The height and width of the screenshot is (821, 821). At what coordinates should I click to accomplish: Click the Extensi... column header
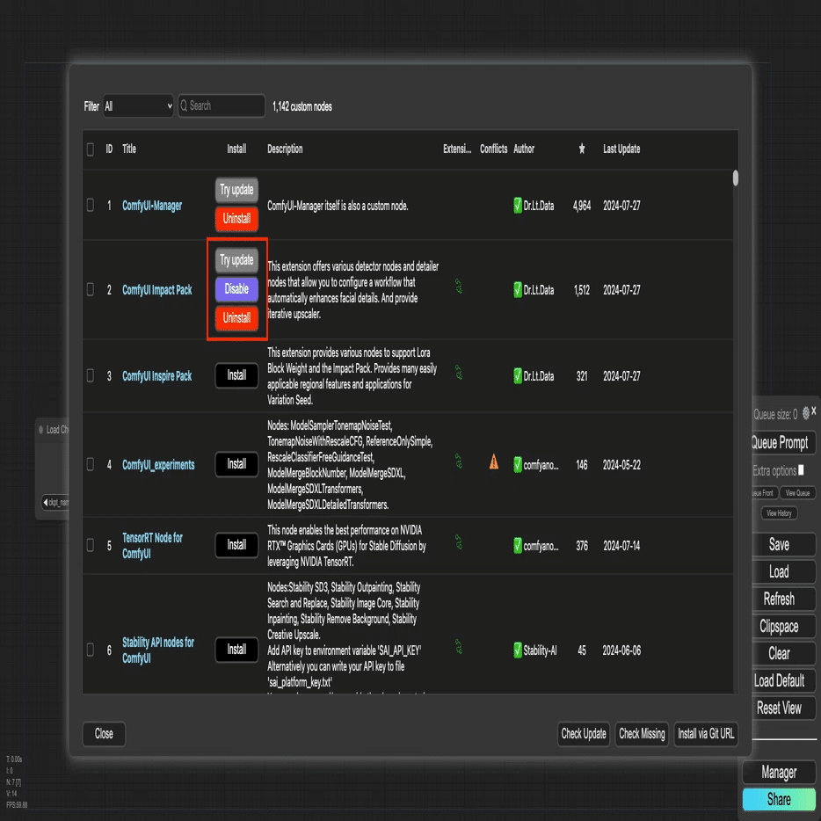pyautogui.click(x=457, y=149)
